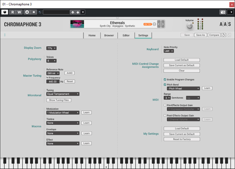The height and width of the screenshot is (169, 235).
Task: Click the undo arrow icon
Action: click(x=224, y=35)
